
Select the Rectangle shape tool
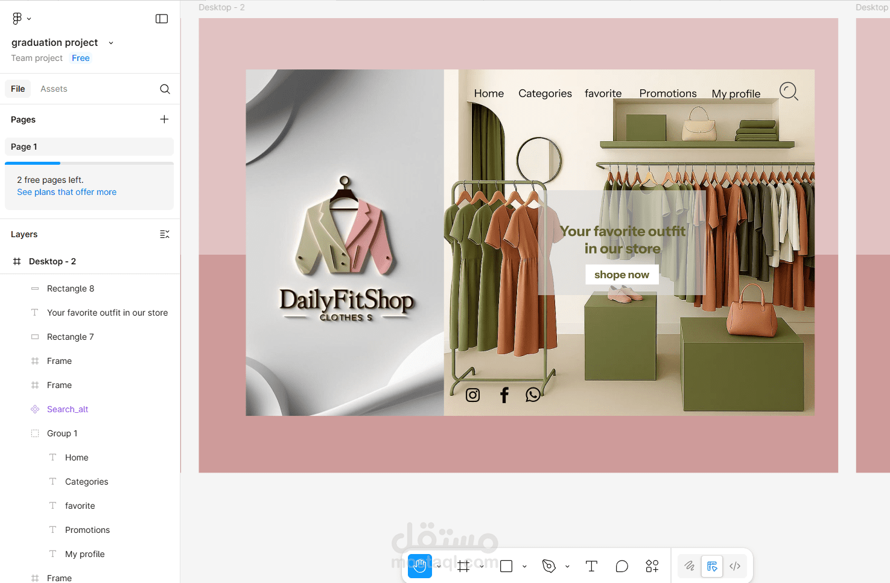pyautogui.click(x=506, y=566)
